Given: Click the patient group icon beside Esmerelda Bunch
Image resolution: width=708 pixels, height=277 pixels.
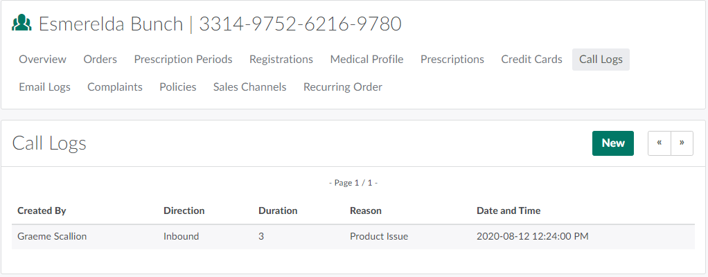Looking at the screenshot, I should pos(22,24).
